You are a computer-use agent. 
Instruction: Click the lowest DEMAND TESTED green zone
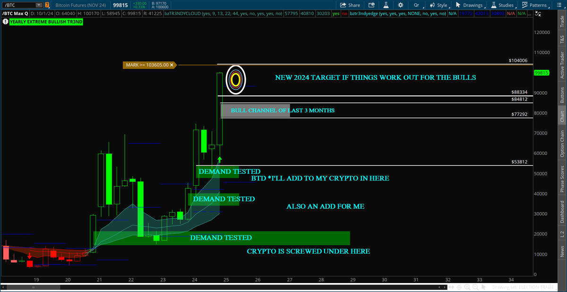coord(221,238)
